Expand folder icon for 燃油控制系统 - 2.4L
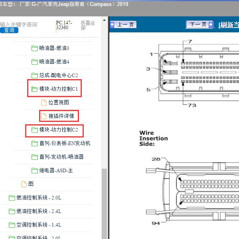 click(12, 211)
